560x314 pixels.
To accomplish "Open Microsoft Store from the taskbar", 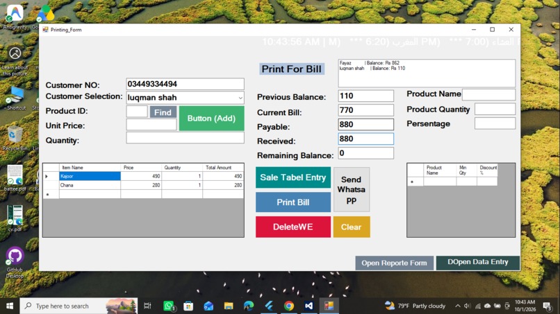I will [188, 306].
